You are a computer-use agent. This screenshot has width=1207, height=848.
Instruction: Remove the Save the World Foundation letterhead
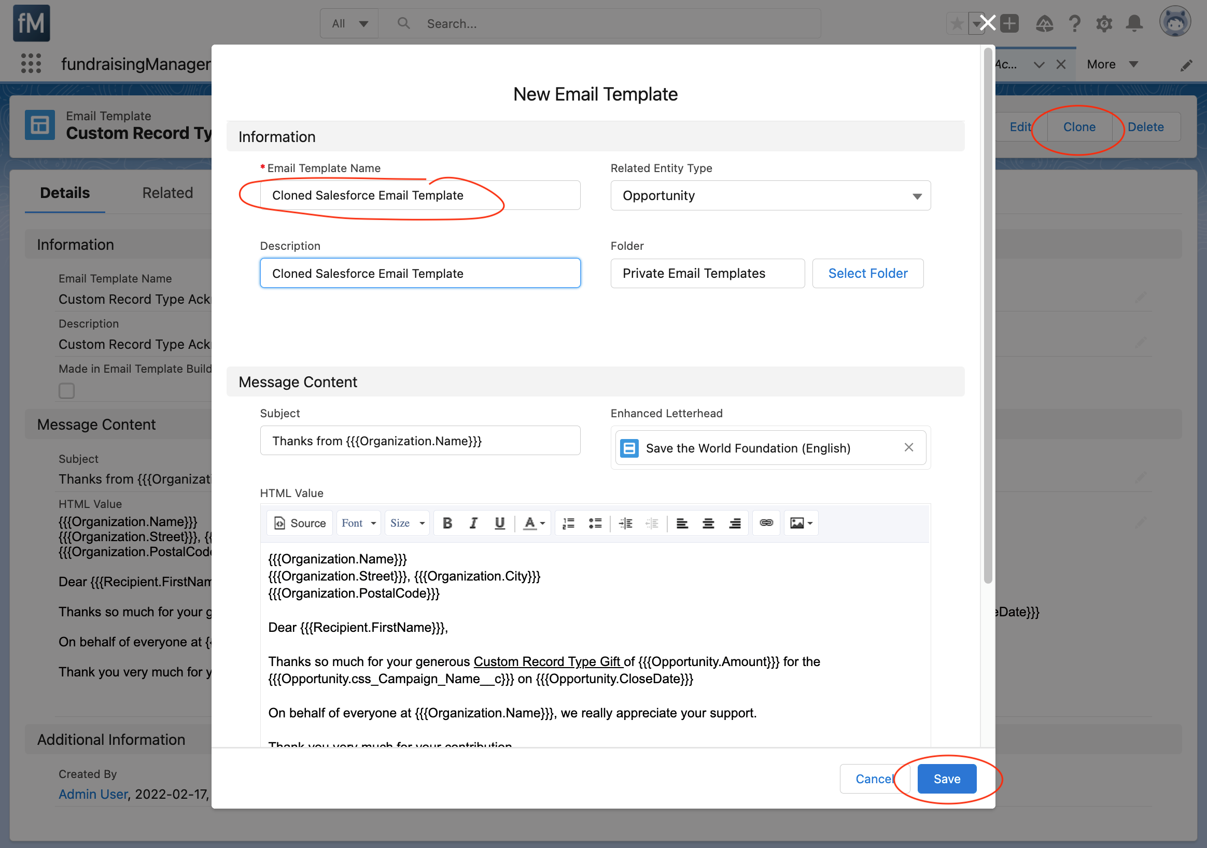908,447
